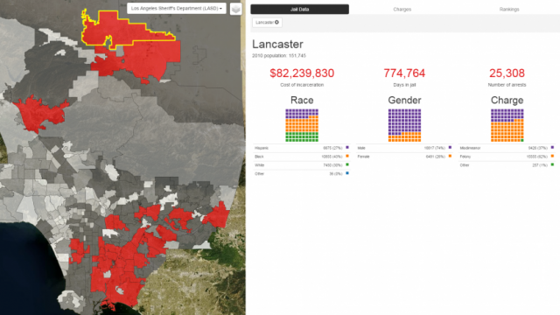Image resolution: width=560 pixels, height=315 pixels.
Task: Click the Gender waffle chart
Action: coord(404,125)
